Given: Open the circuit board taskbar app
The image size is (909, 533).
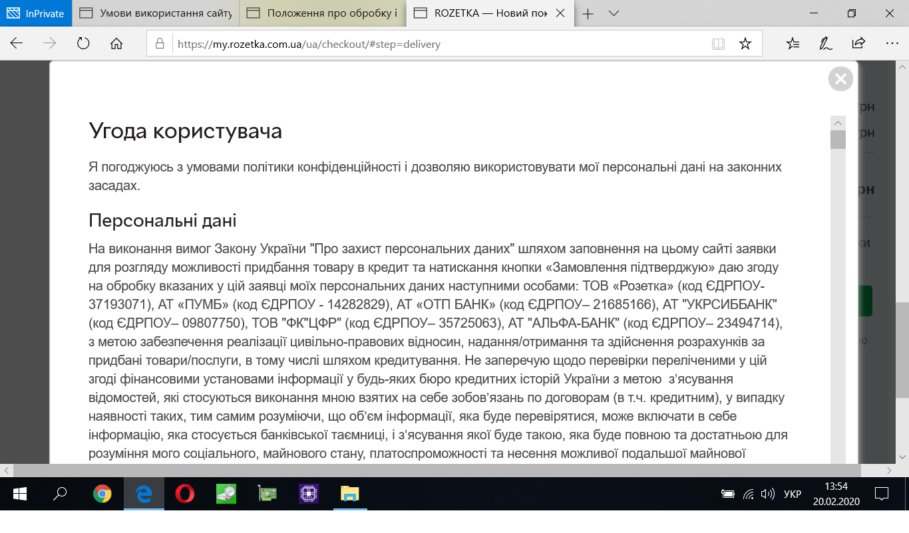Looking at the screenshot, I should [x=268, y=494].
